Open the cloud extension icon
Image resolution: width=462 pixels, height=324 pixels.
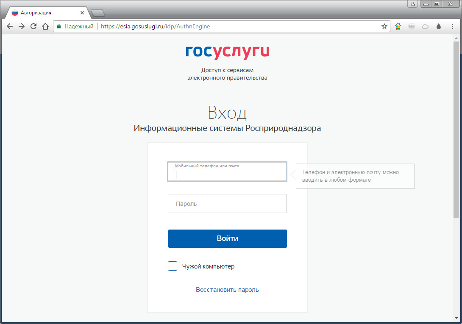click(x=425, y=27)
